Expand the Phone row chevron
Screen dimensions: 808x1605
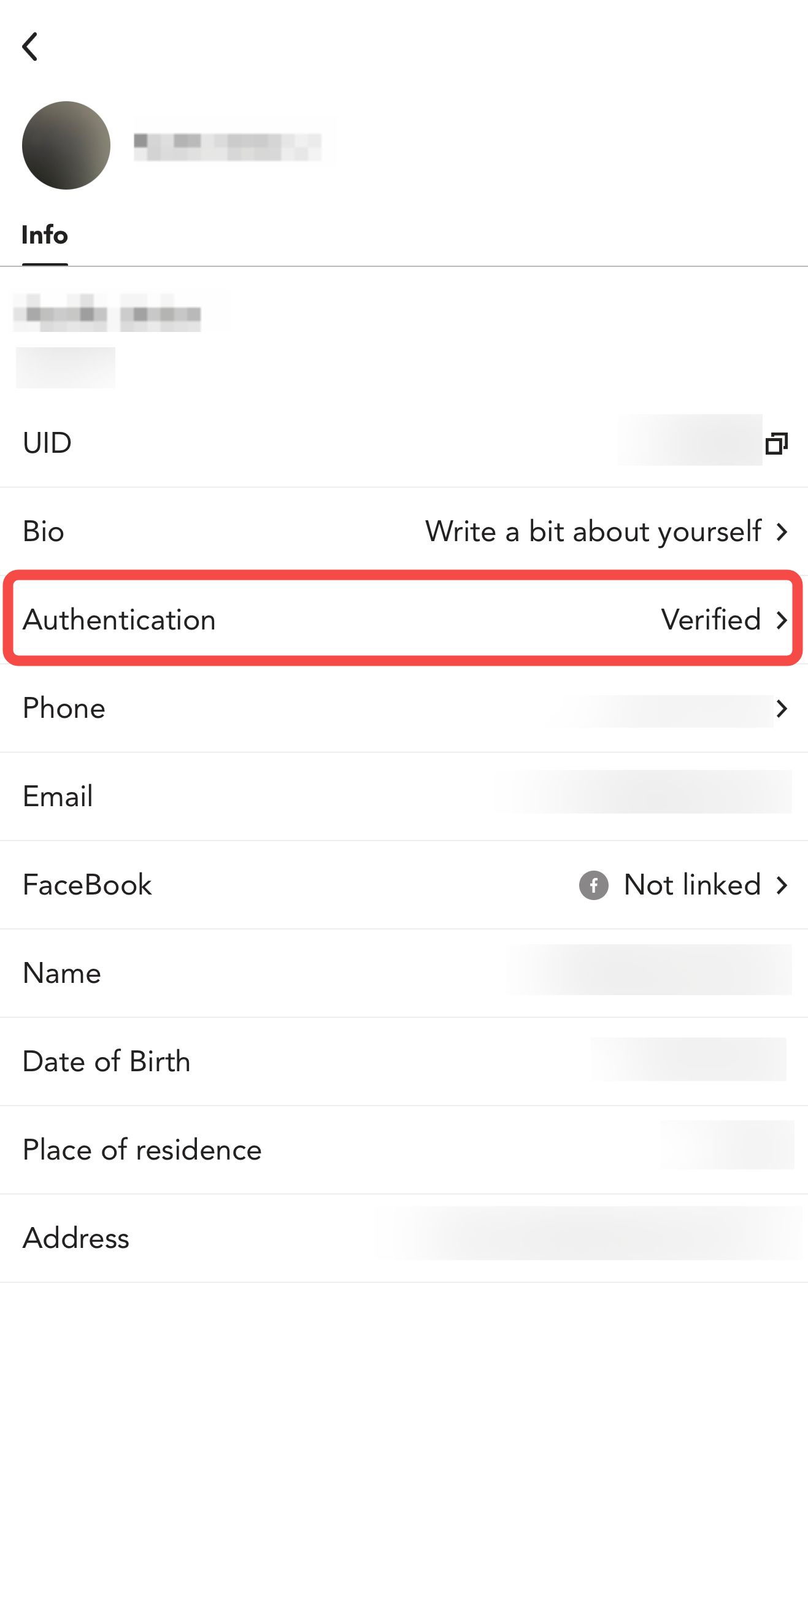[782, 709]
